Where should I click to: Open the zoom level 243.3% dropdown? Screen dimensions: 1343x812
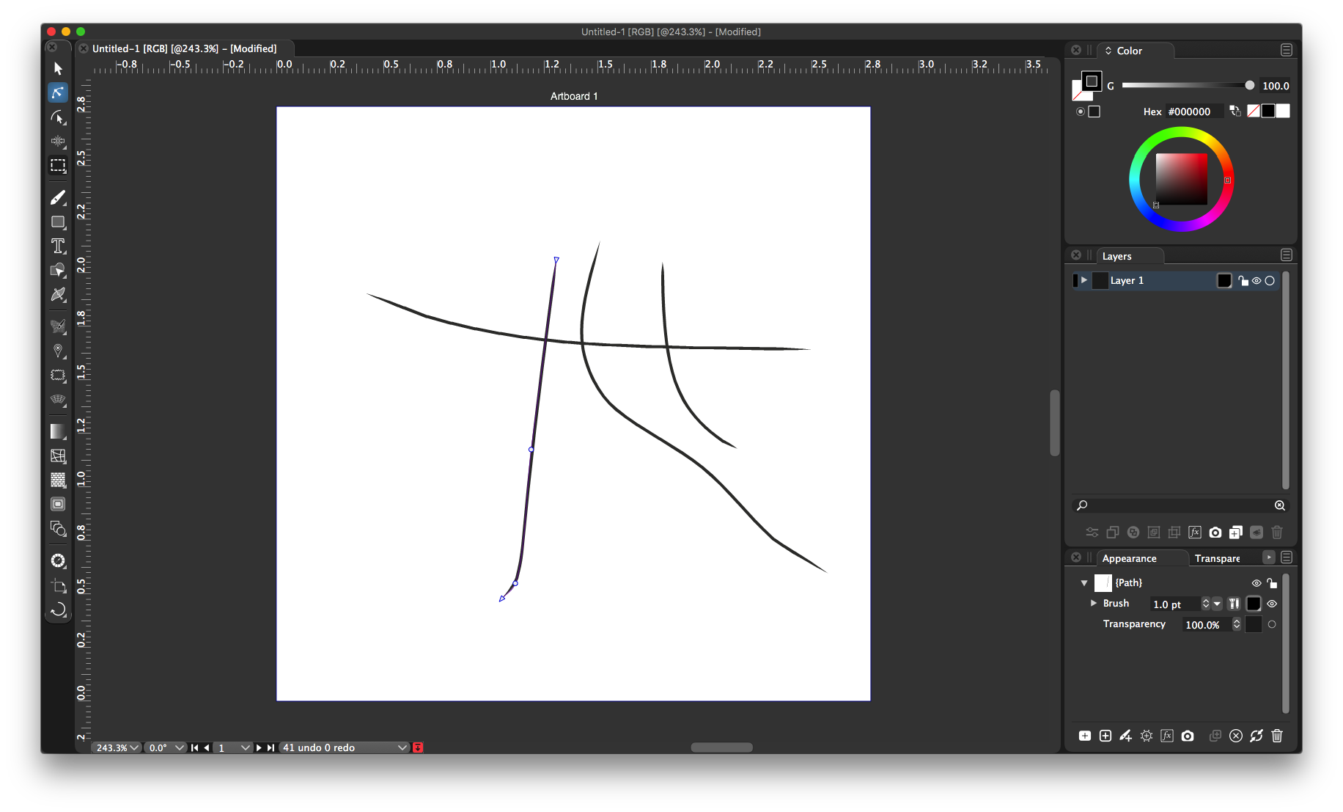117,747
